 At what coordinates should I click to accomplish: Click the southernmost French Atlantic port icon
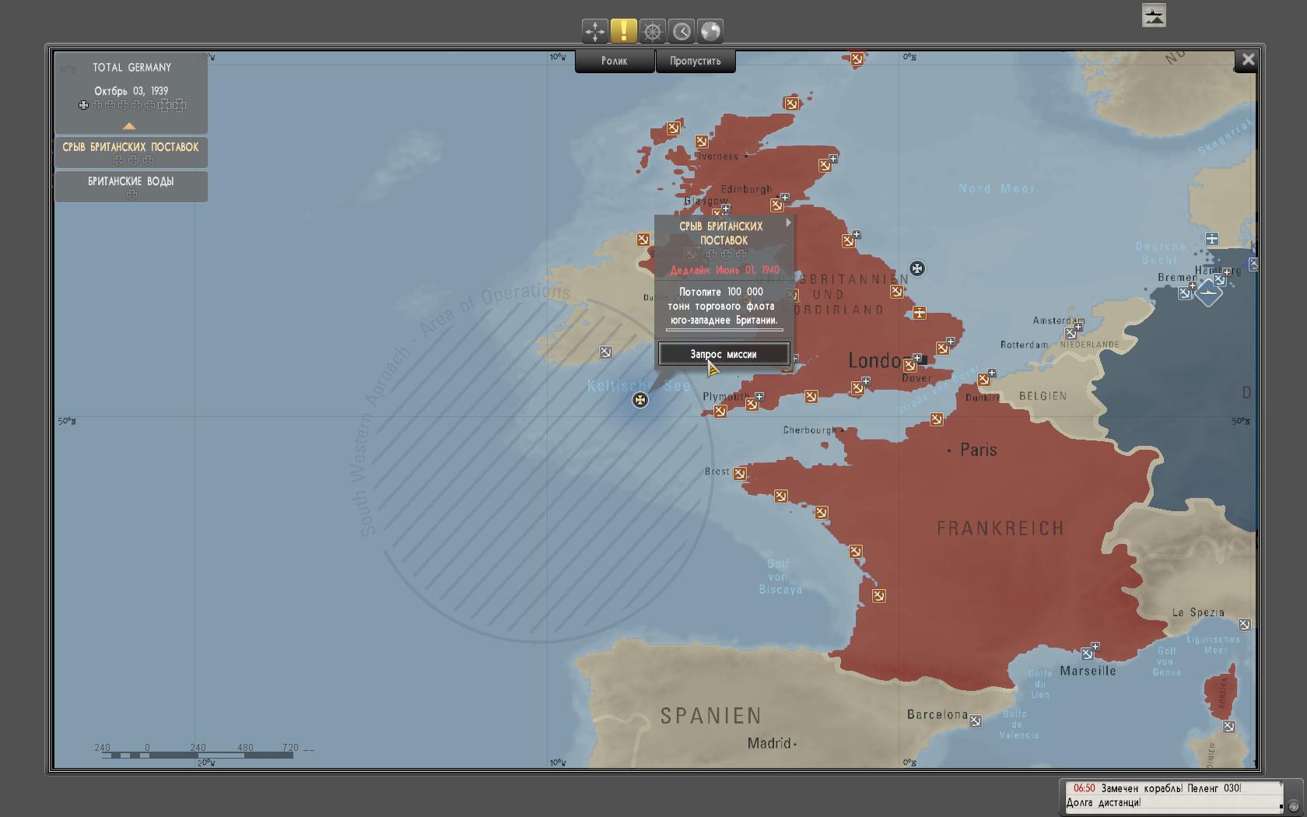878,596
